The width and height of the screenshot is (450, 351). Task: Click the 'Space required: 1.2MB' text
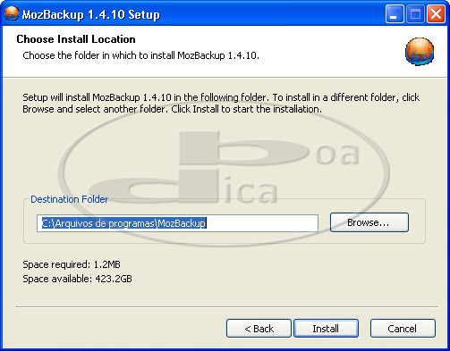click(x=72, y=264)
